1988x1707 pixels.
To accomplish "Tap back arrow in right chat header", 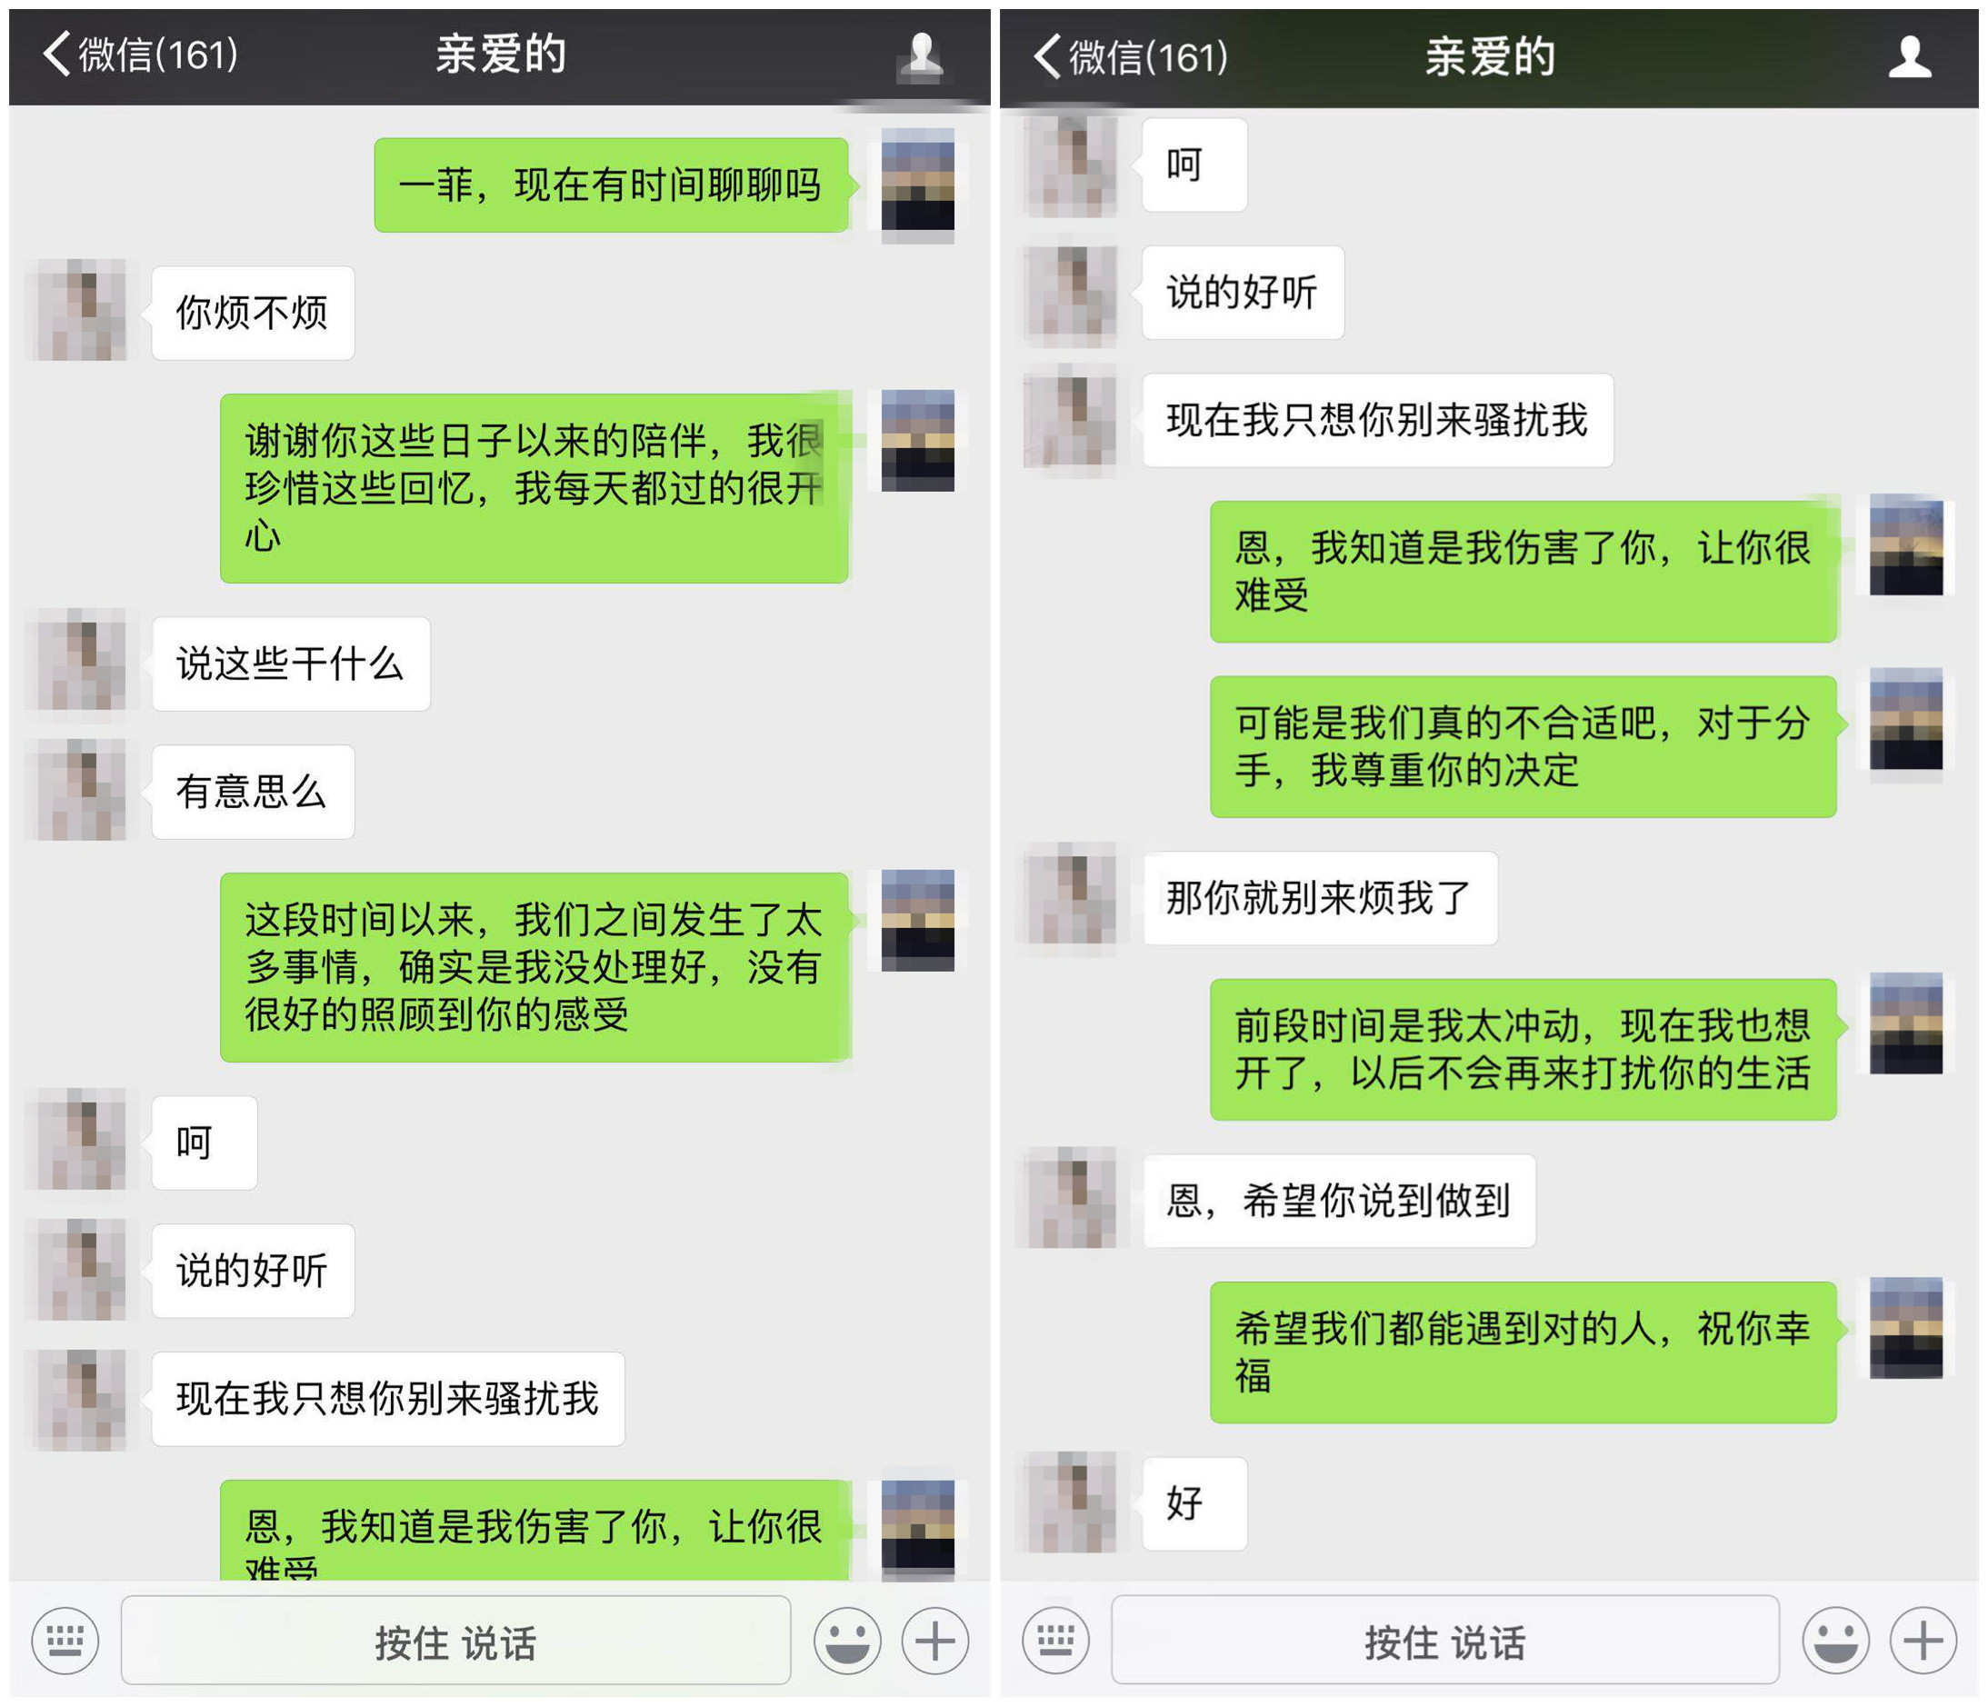I will click(1045, 55).
